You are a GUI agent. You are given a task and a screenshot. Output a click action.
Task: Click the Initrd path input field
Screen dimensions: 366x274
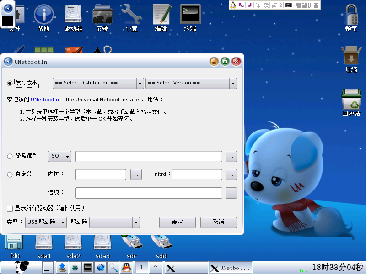pyautogui.click(x=197, y=174)
